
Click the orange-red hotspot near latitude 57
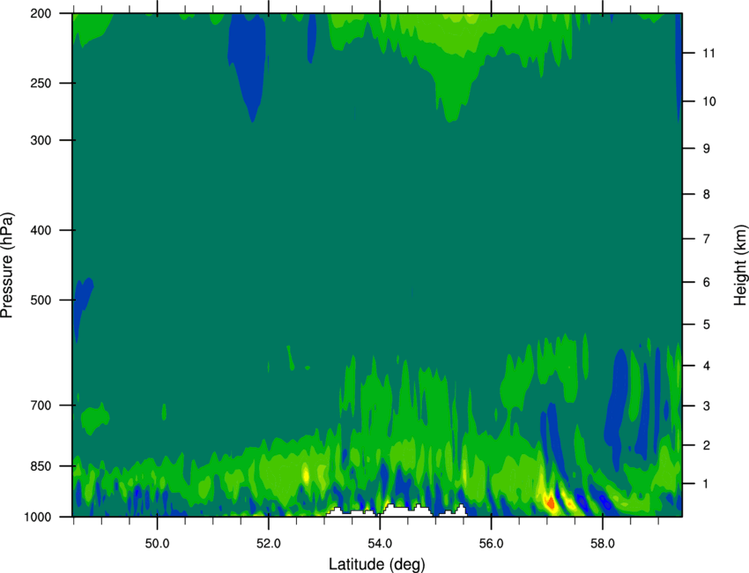(x=550, y=502)
